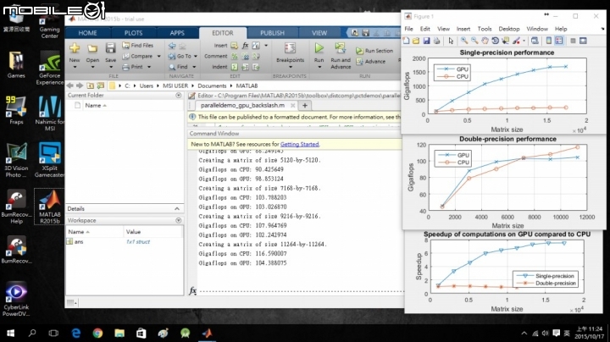
Task: Click 'Creating a matrix of size 9216-by-9216.' line
Action: tap(259, 216)
